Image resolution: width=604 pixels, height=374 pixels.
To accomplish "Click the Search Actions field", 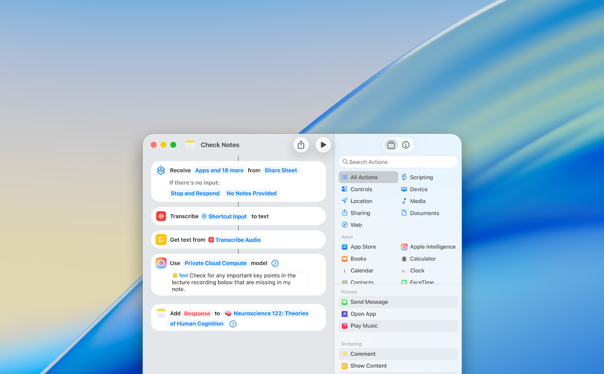I will [398, 162].
